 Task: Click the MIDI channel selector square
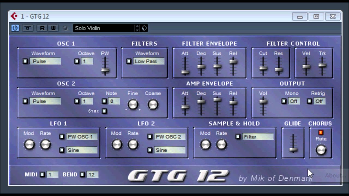pos(42,175)
